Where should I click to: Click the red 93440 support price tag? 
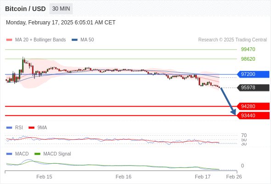(253, 115)
